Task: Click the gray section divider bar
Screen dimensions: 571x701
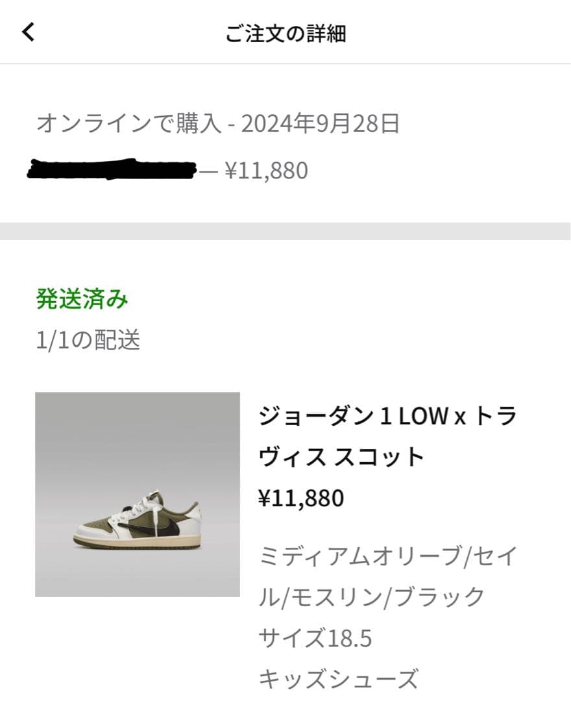Action: (285, 232)
